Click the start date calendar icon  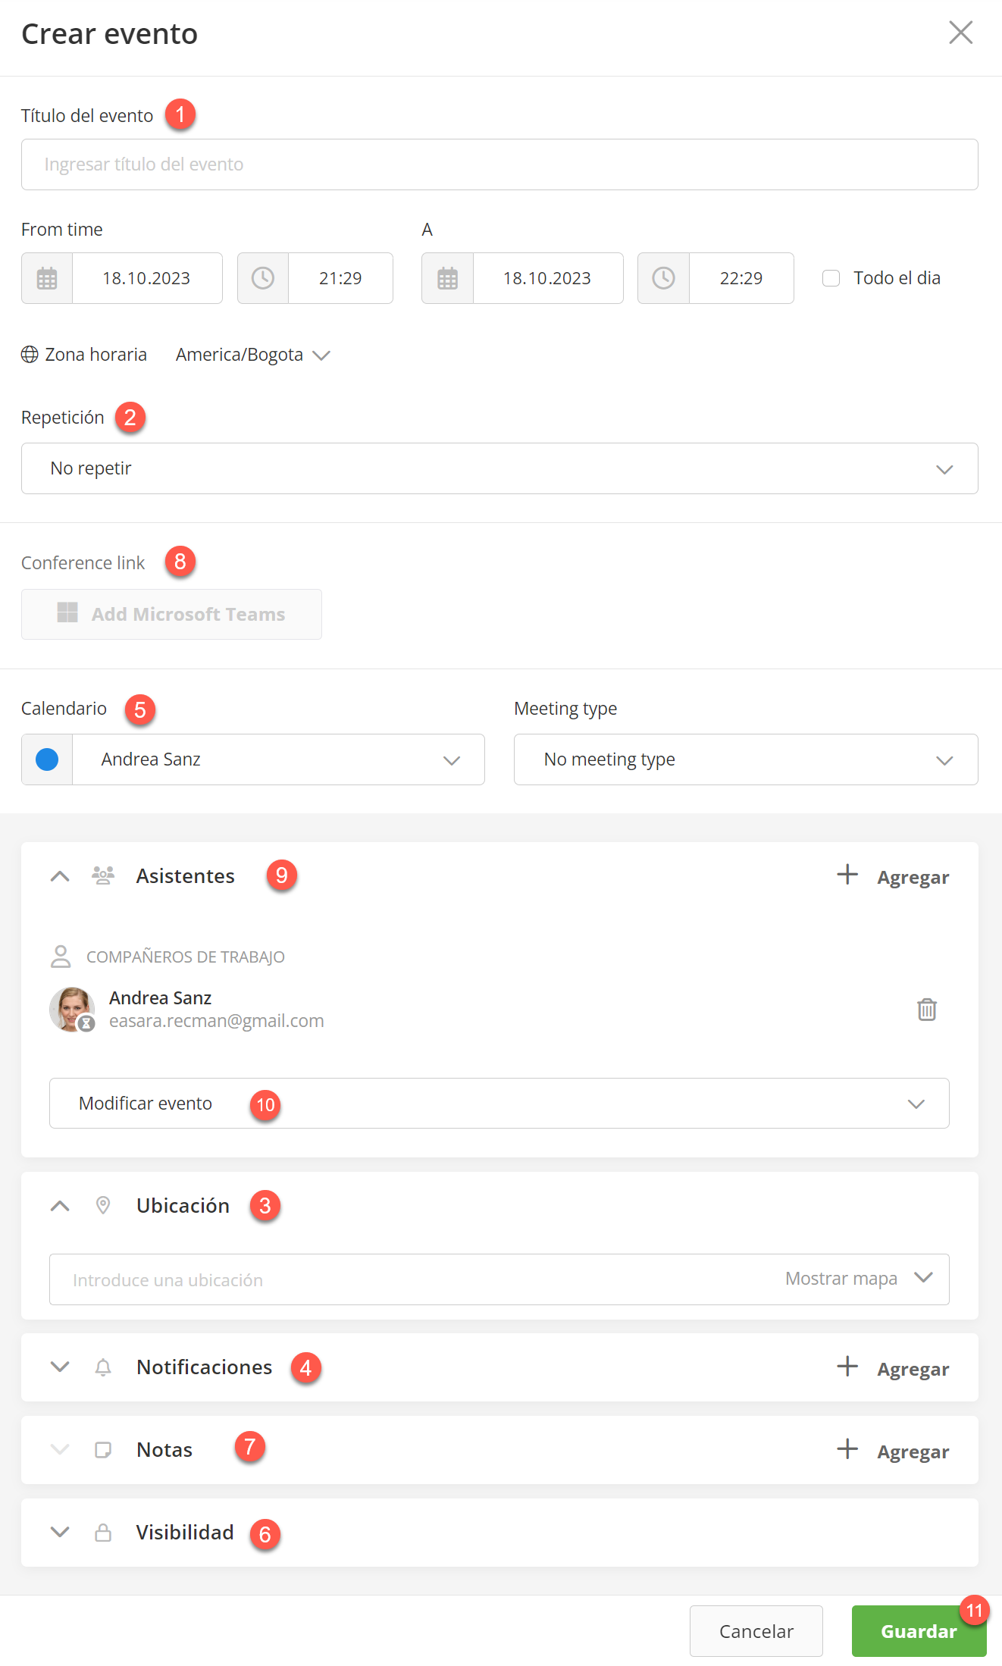[47, 278]
